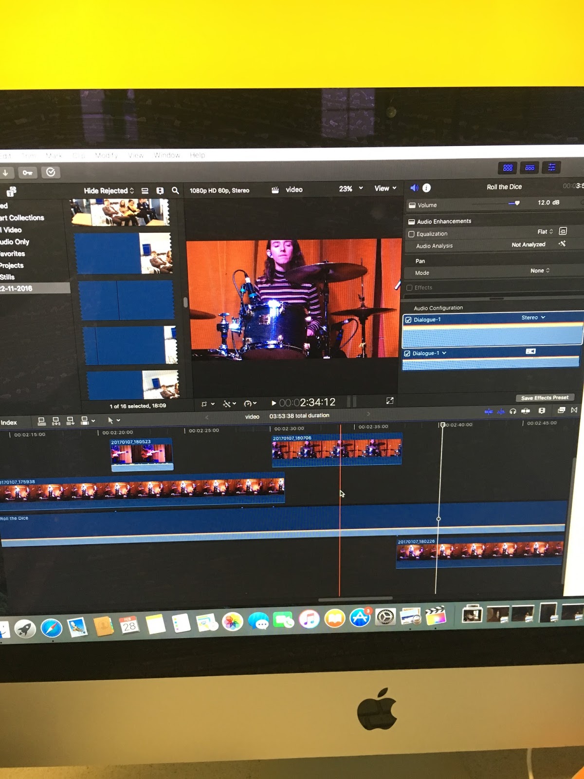Open the 23% zoom level dropdown

[351, 188]
